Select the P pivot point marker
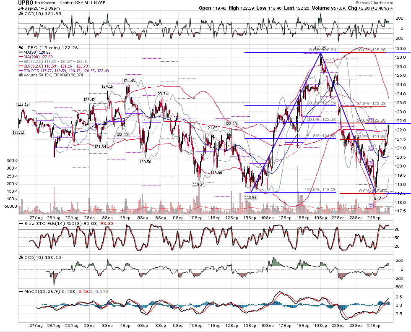411x332 pixels. tap(371, 163)
